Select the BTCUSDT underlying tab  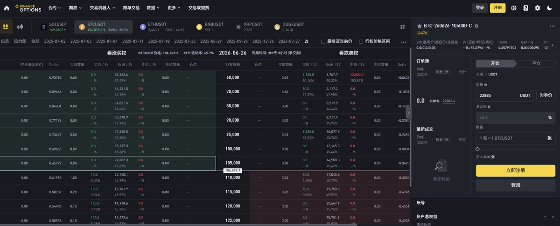(104, 27)
